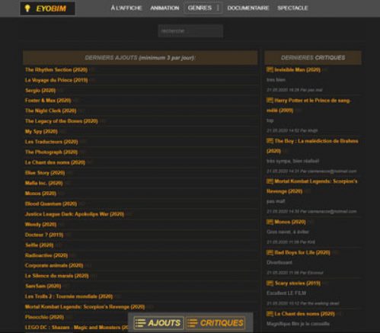Go to the ANIMATION section
The image size is (380, 333).
click(x=164, y=8)
